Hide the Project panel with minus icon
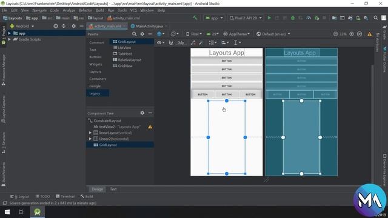The image size is (388, 218). tap(81, 26)
